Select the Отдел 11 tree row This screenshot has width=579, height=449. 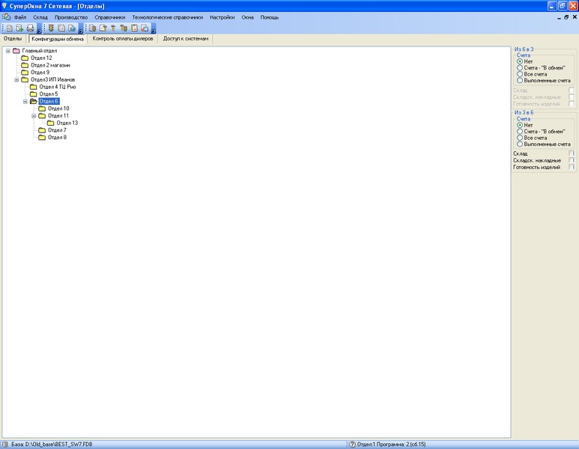[58, 116]
